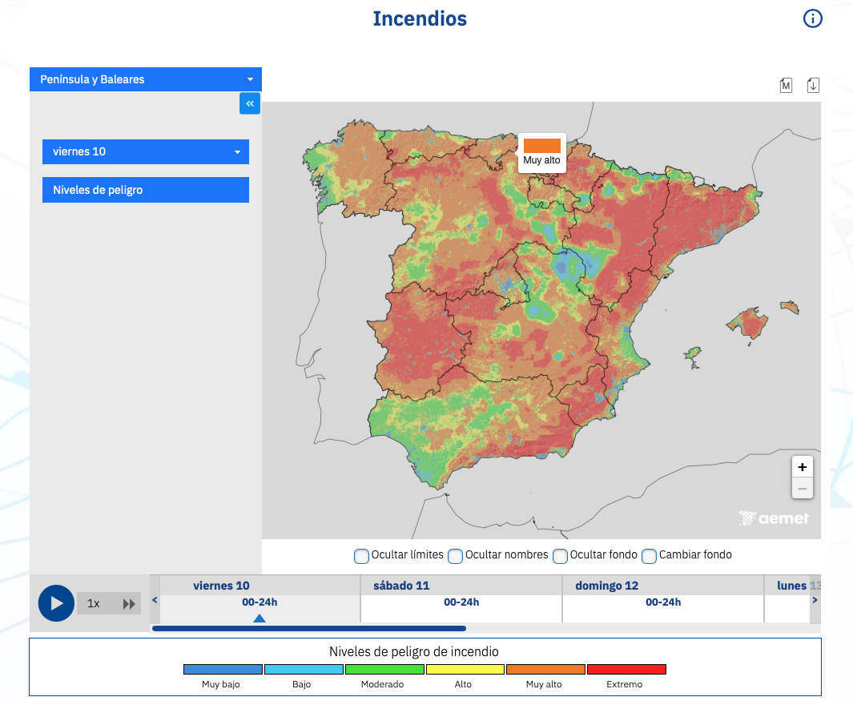Open the viernes 10 date dropdown
853x705 pixels.
(146, 151)
